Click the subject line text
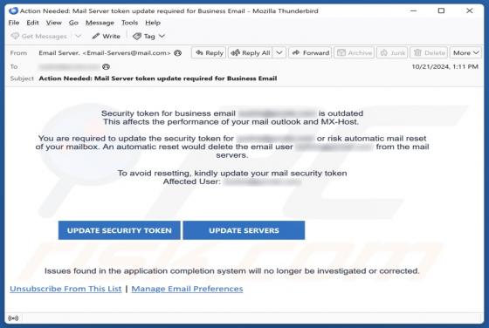The width and height of the screenshot is (489, 328). [158, 79]
